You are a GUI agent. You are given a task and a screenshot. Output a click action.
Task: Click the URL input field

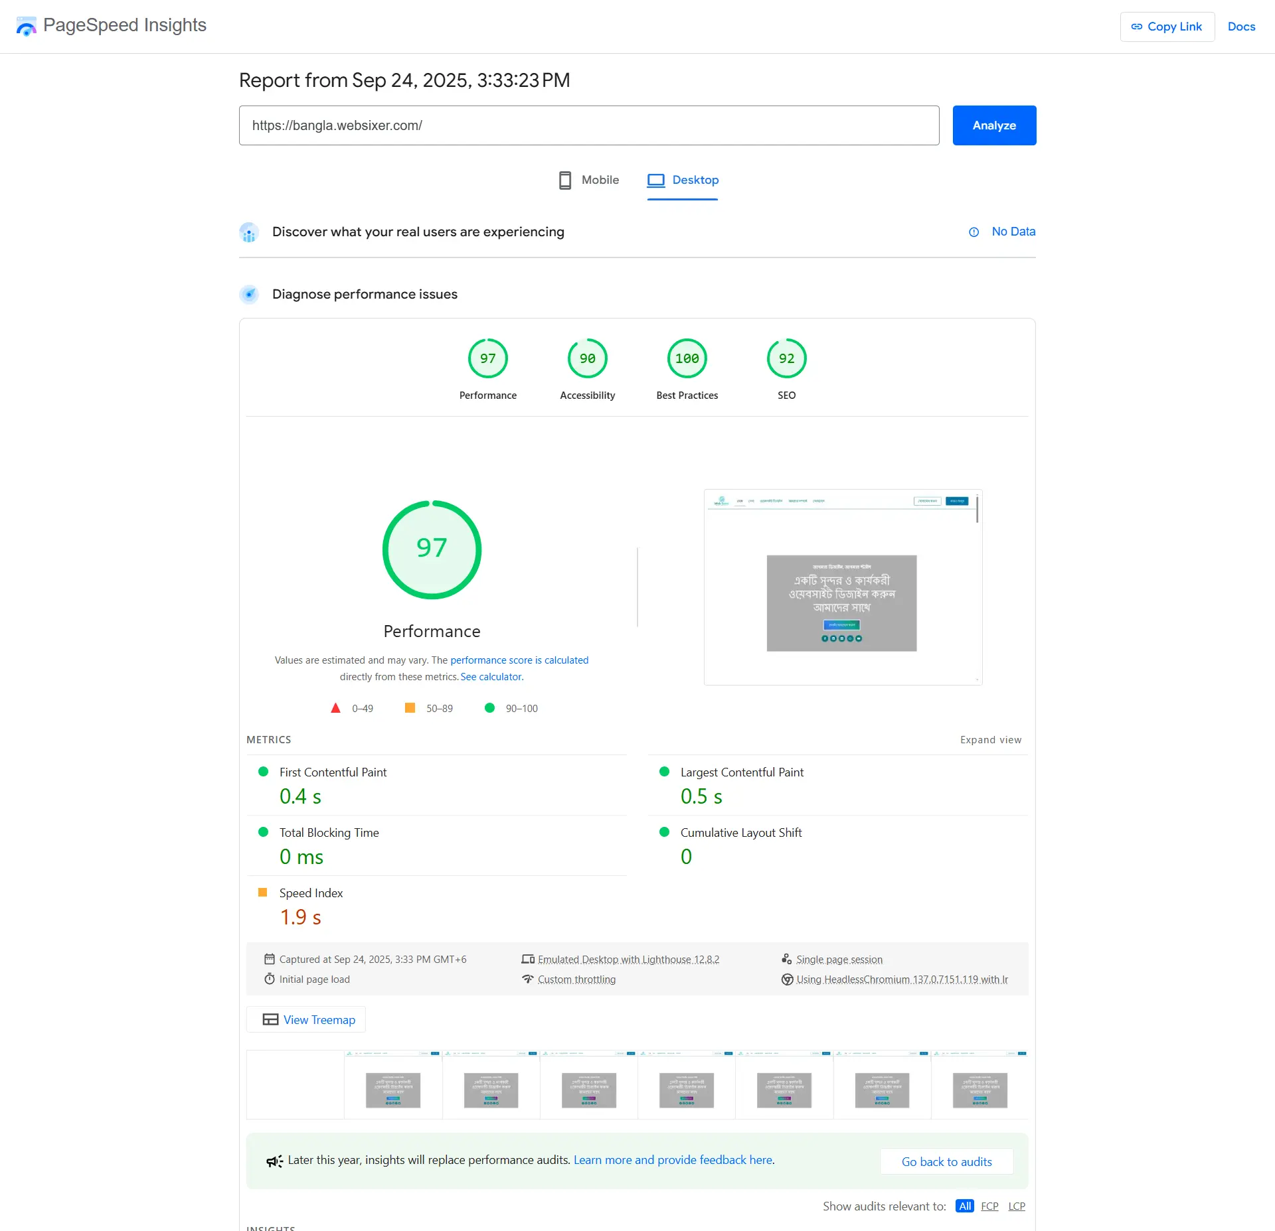pos(588,125)
